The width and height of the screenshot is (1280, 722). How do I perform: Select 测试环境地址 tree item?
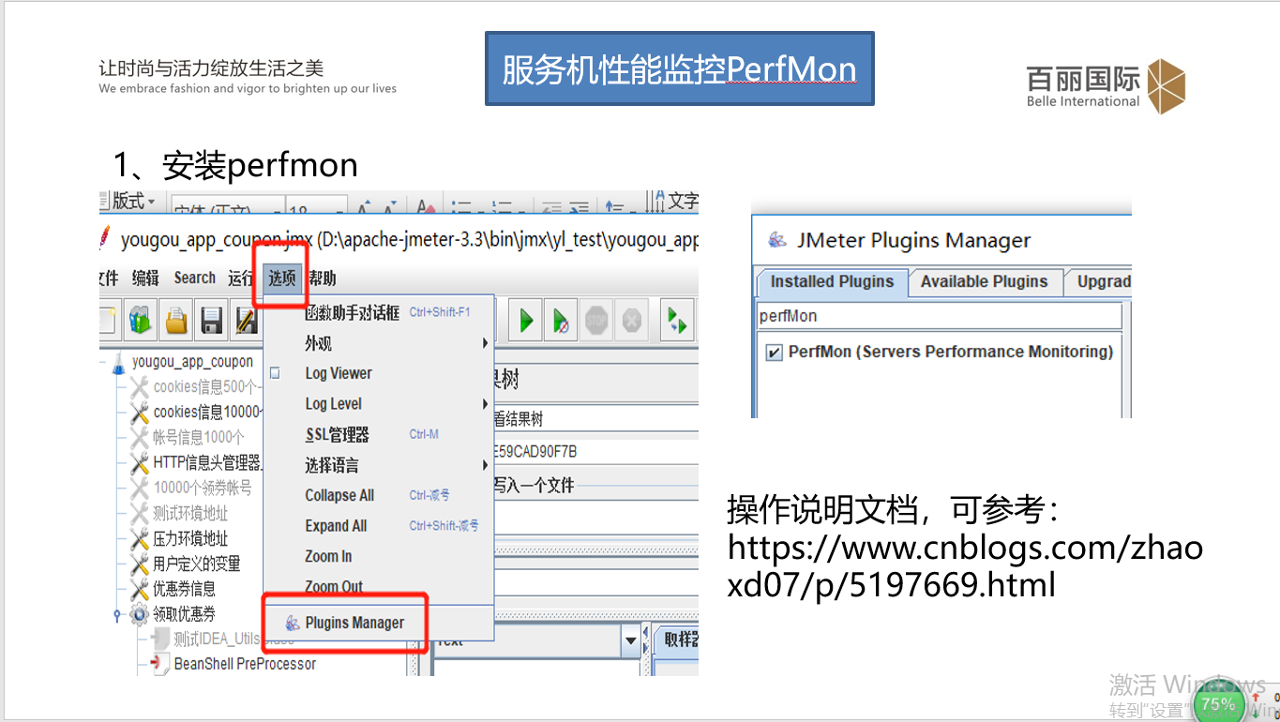(x=190, y=513)
